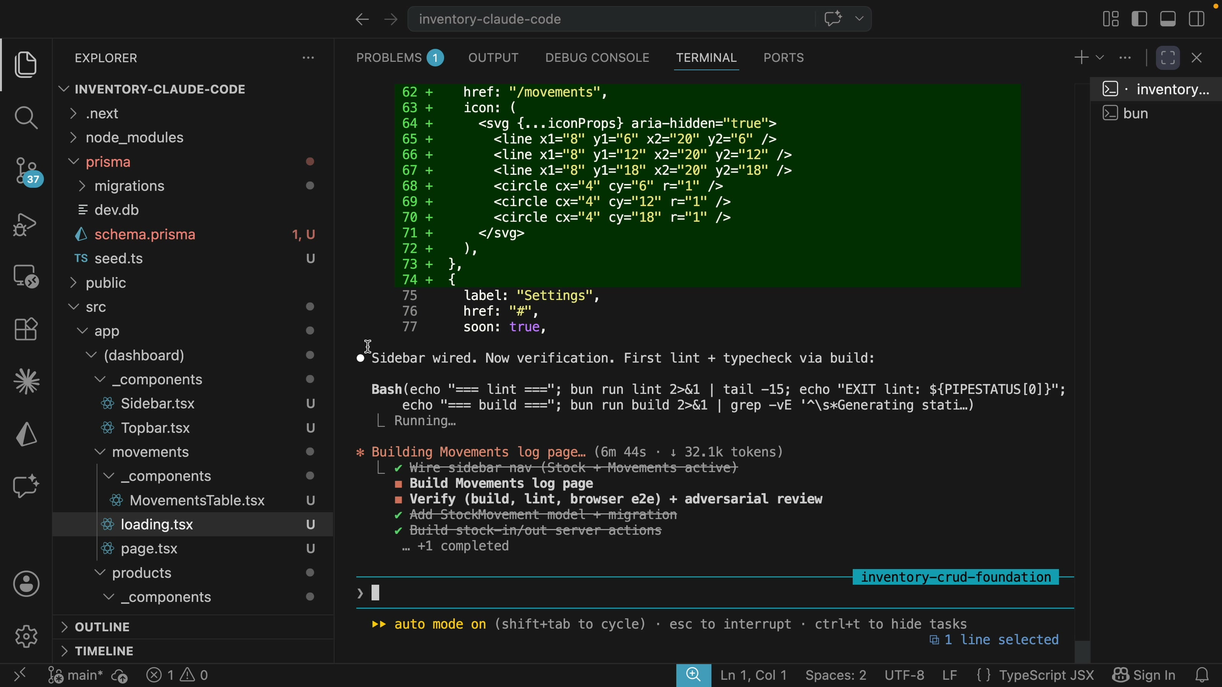The height and width of the screenshot is (687, 1222).
Task: Collapse the prisma folder
Action: coord(108,162)
